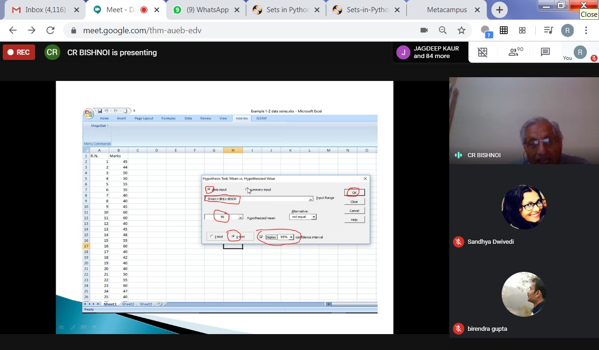Select the z-test radio button

tap(234, 237)
